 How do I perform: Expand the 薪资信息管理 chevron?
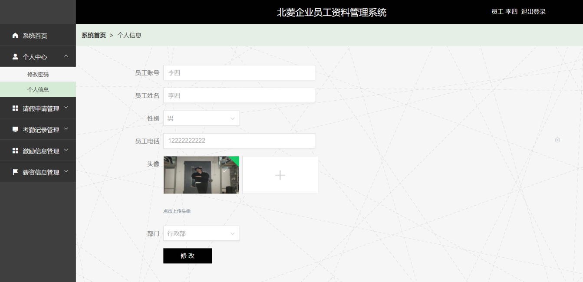pyautogui.click(x=66, y=171)
